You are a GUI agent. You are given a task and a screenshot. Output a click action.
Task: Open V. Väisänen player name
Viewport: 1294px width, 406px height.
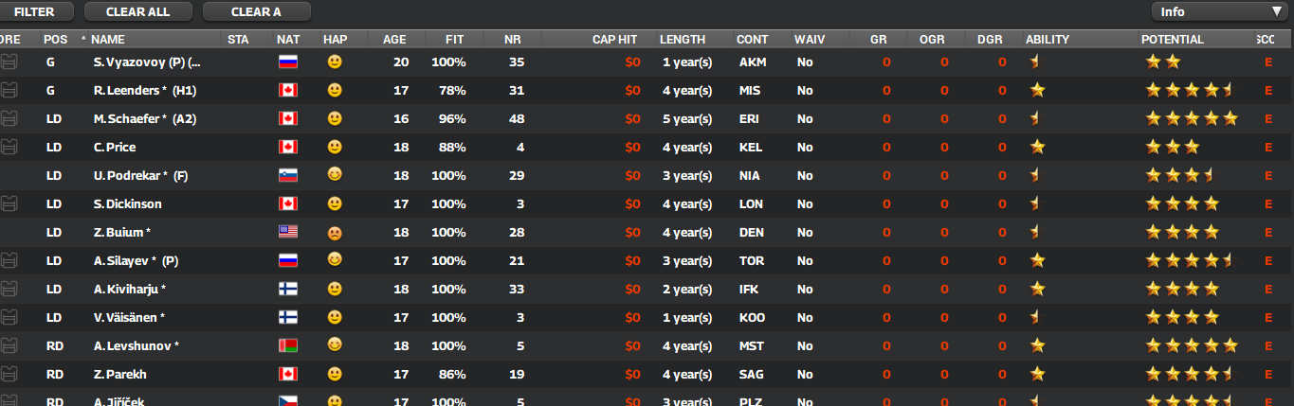129,318
